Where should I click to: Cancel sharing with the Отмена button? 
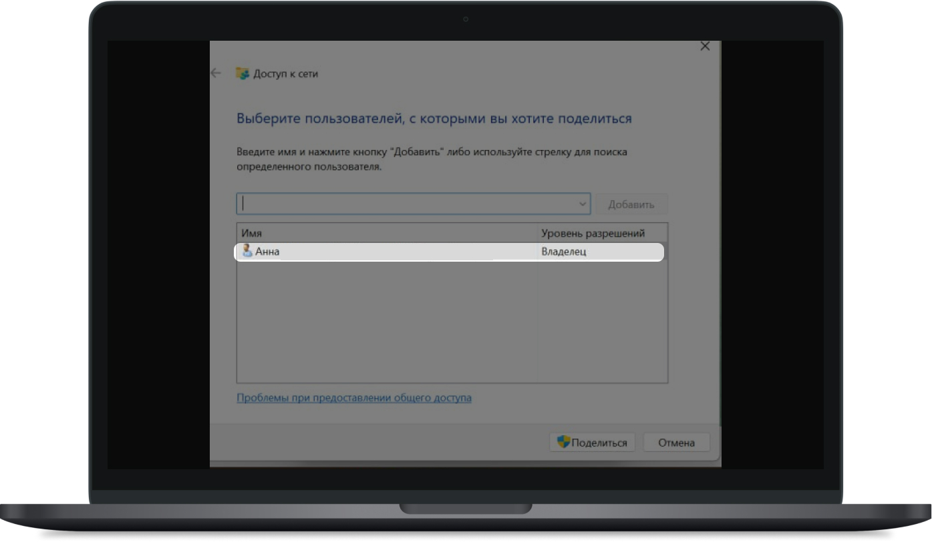tap(676, 443)
